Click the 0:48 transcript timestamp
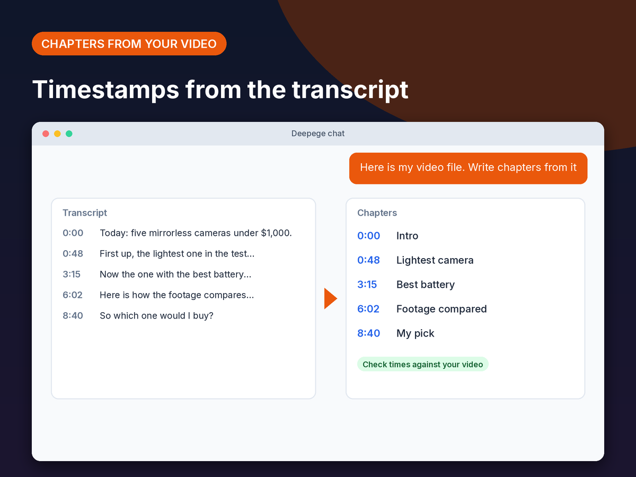 (x=73, y=253)
